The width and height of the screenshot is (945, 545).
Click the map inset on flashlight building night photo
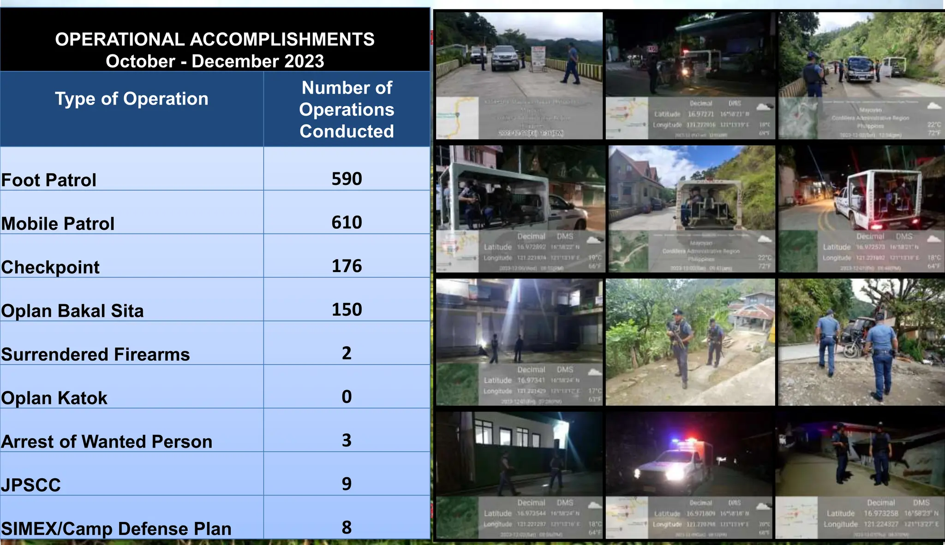[x=457, y=385]
